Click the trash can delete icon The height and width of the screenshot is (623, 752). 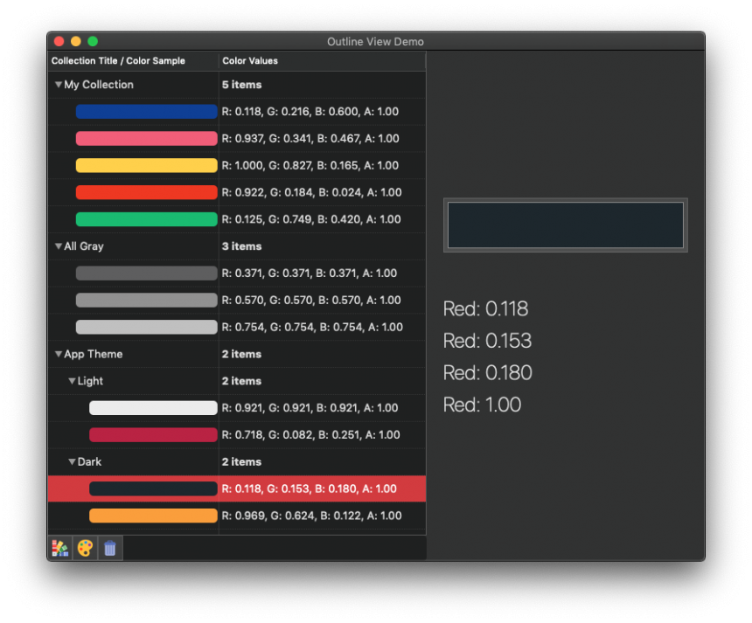click(110, 548)
